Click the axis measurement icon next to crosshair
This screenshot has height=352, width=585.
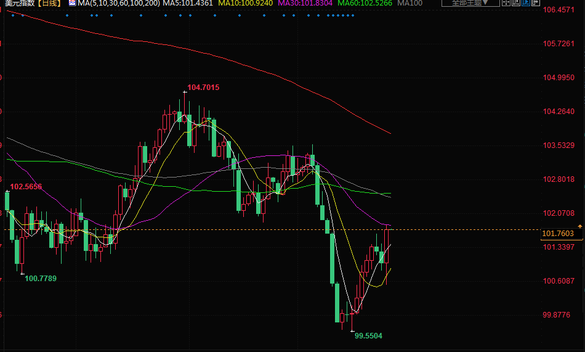[516, 3]
